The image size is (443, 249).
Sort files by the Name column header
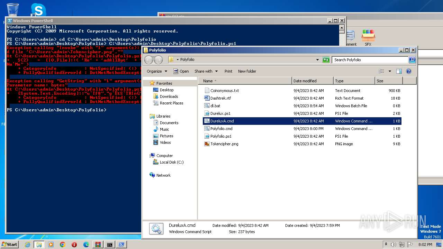245,81
